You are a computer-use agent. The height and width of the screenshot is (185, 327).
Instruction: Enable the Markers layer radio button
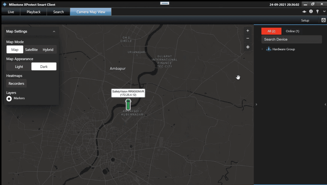(x=9, y=98)
